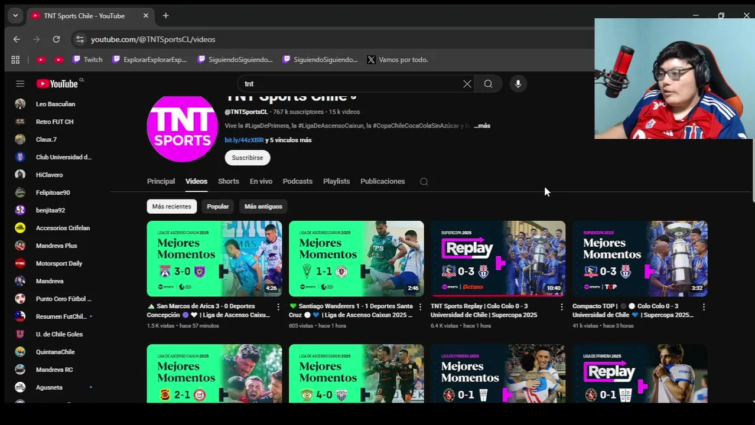This screenshot has height=425, width=755.
Task: Open the bit.ly/44zXBlR link
Action: pos(244,140)
